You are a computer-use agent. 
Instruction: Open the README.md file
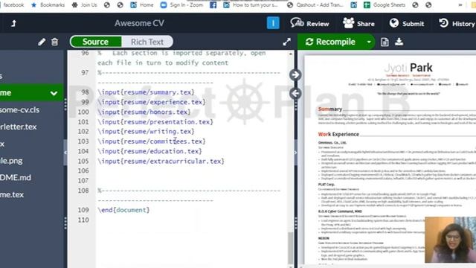tap(16, 177)
